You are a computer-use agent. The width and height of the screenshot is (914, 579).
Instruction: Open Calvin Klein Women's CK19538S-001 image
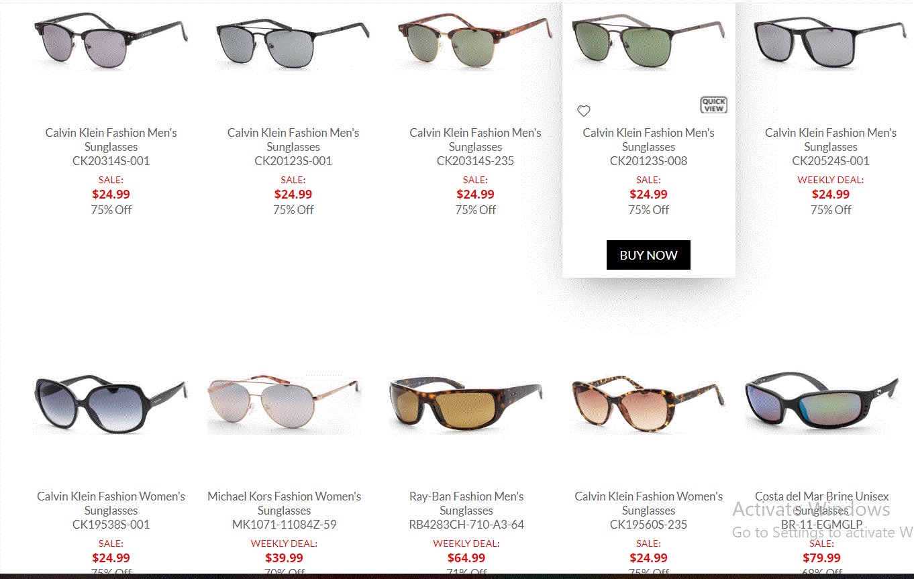point(111,405)
